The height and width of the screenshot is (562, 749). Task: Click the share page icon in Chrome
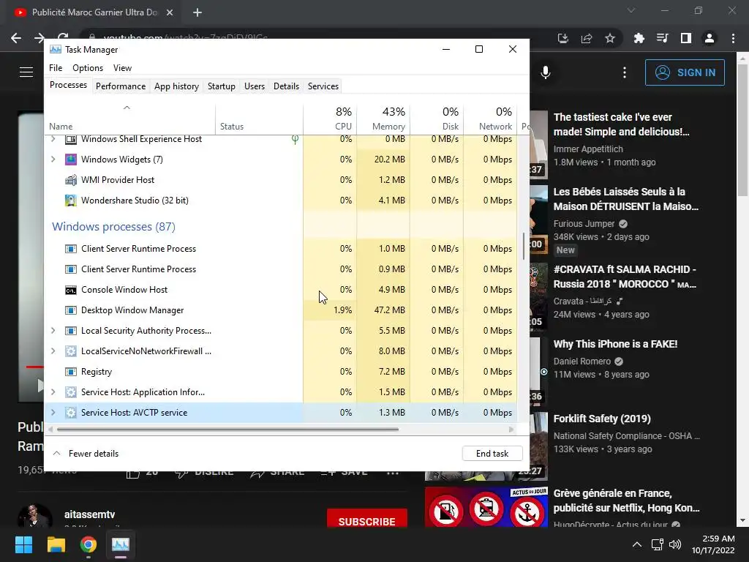coord(587,38)
